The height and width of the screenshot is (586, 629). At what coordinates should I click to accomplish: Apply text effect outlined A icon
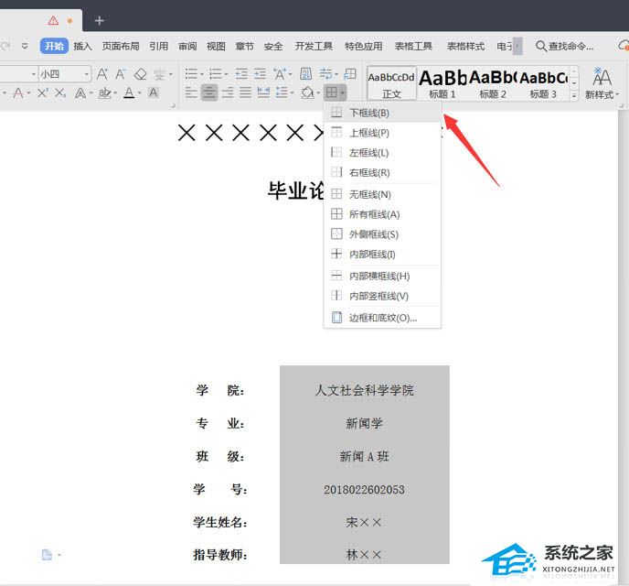pos(80,93)
